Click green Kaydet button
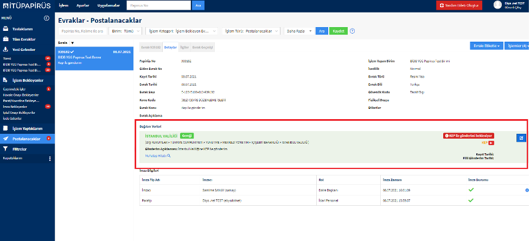This screenshot has height=241, width=530. [x=339, y=31]
